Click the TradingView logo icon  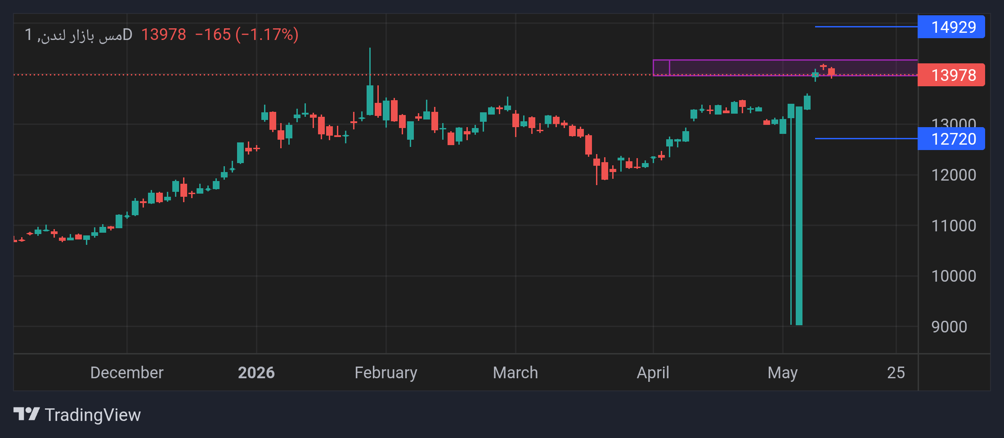(27, 414)
